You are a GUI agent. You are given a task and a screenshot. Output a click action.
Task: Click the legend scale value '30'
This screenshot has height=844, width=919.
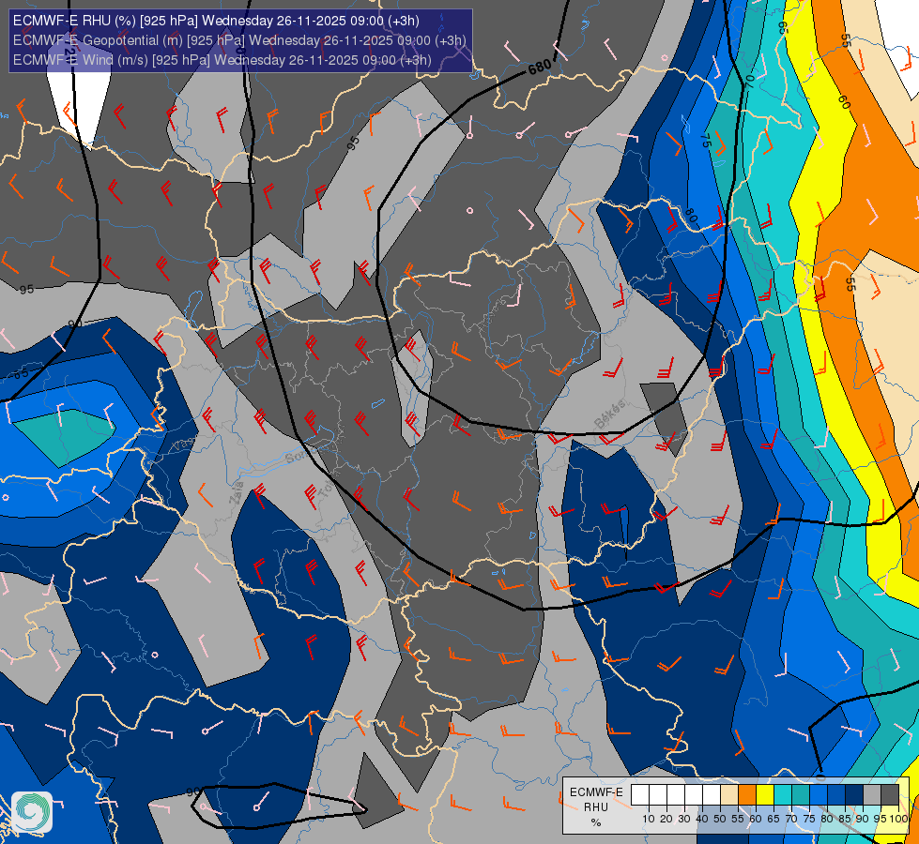(x=684, y=819)
